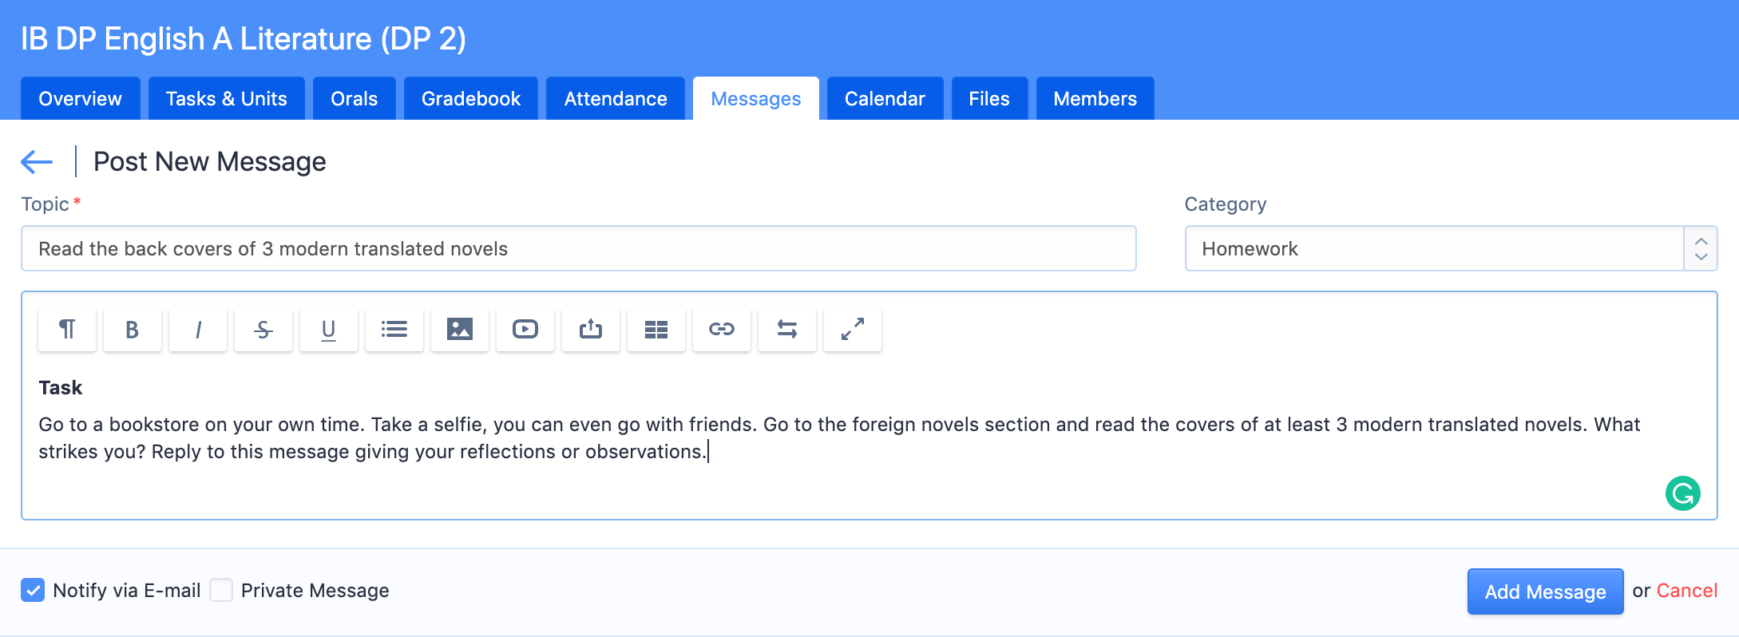Switch to the Overview tab
This screenshot has width=1739, height=637.
click(81, 98)
